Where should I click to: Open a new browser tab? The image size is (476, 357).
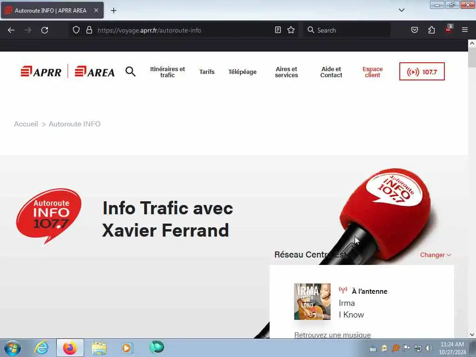(113, 11)
